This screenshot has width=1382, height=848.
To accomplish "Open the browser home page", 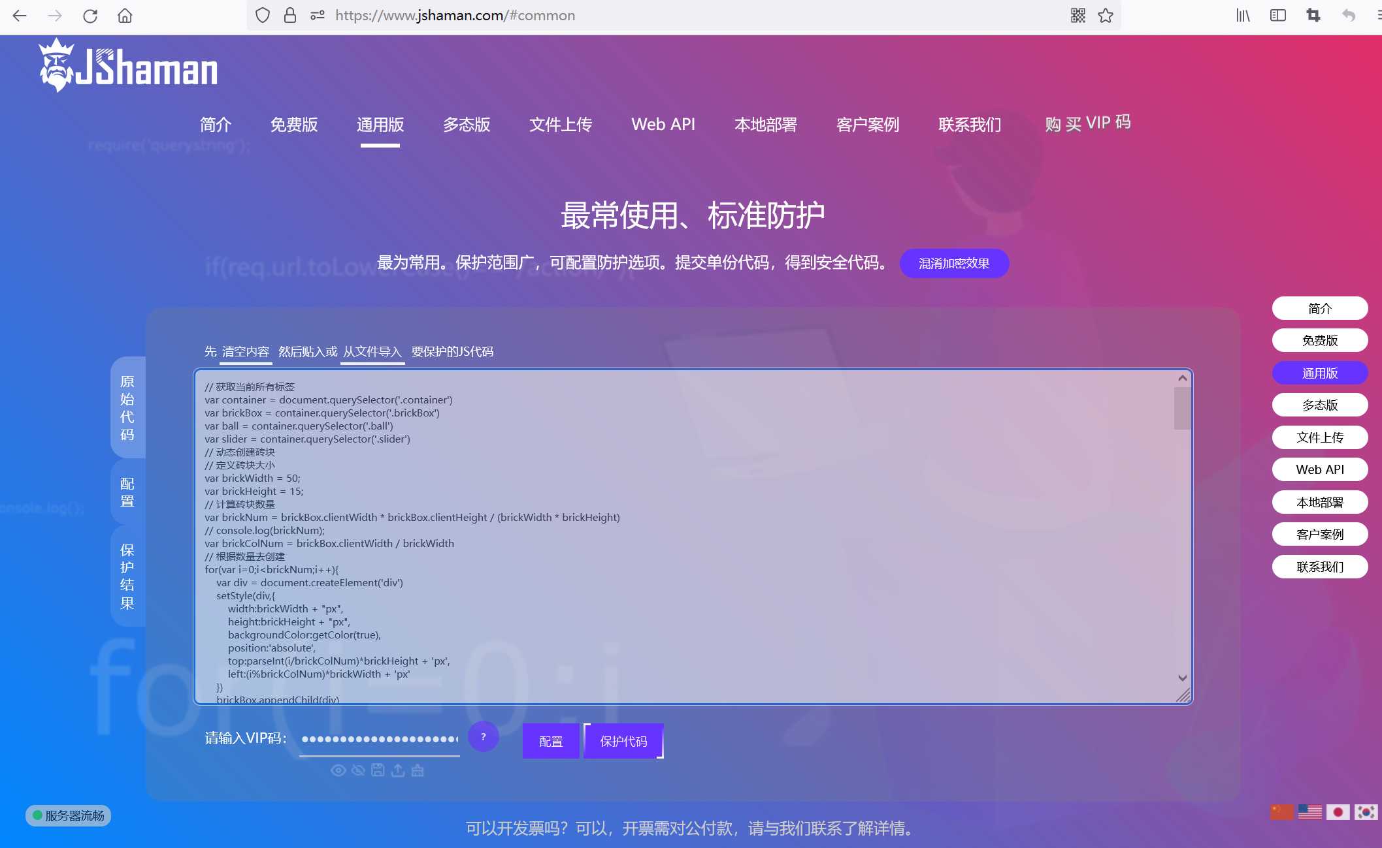I will (x=125, y=16).
